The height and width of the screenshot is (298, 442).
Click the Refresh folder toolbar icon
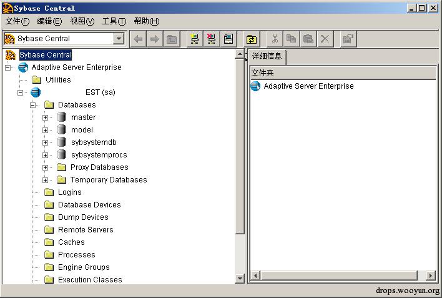[x=251, y=39]
